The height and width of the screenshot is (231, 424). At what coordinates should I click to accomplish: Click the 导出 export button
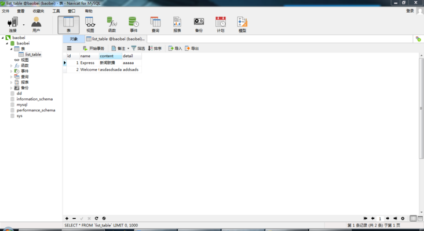(x=192, y=49)
